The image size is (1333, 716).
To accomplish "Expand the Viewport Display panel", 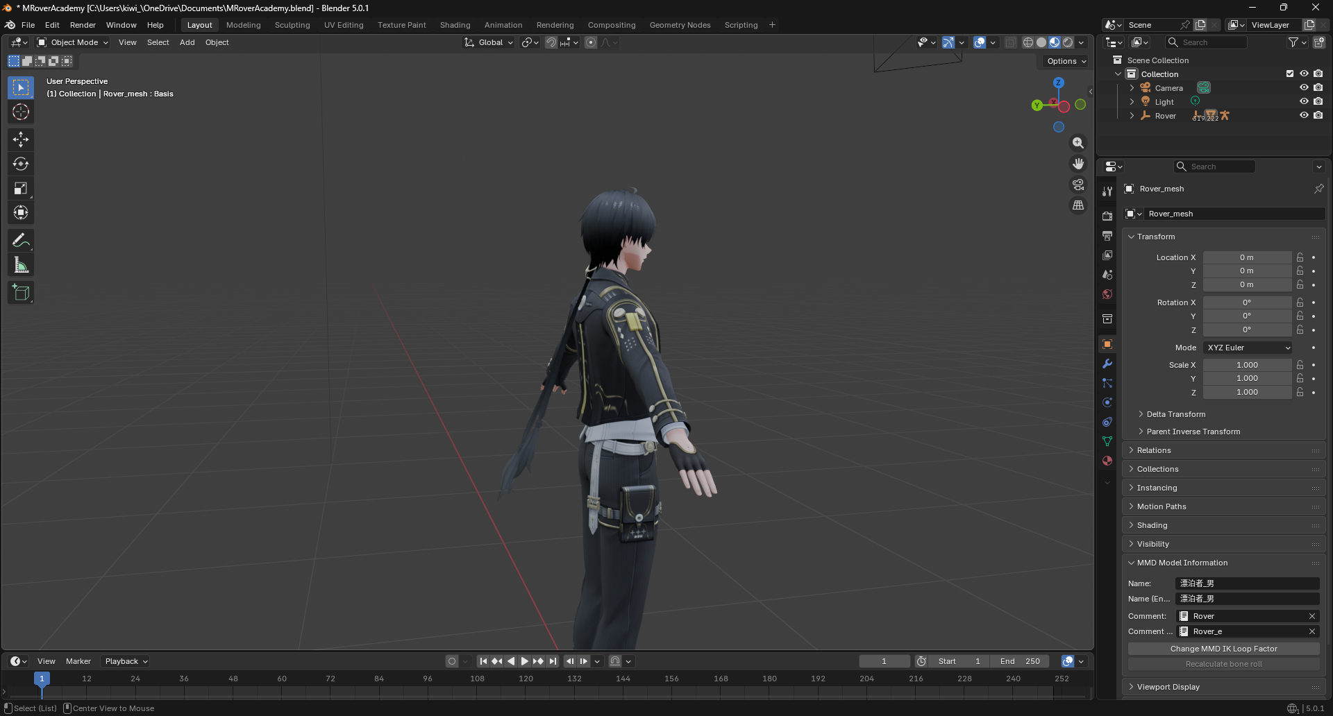I will pyautogui.click(x=1168, y=687).
